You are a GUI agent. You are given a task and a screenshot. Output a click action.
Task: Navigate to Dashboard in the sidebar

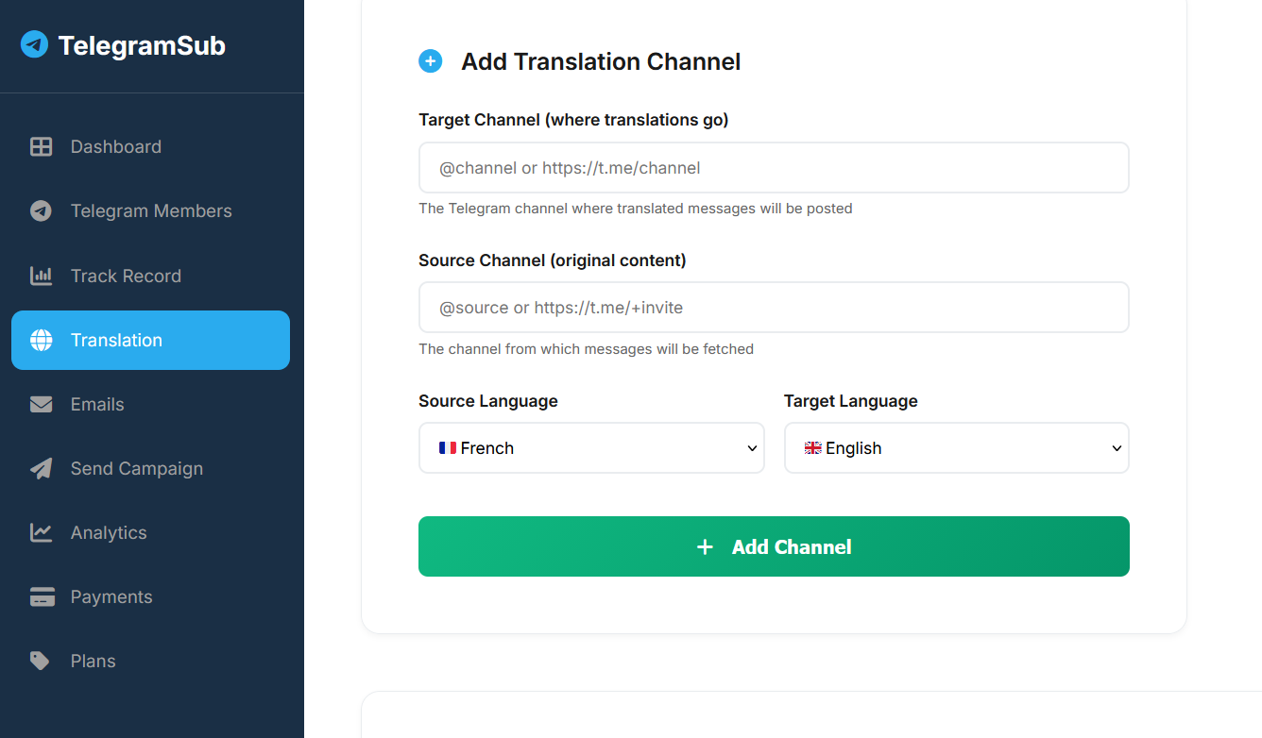click(x=115, y=146)
